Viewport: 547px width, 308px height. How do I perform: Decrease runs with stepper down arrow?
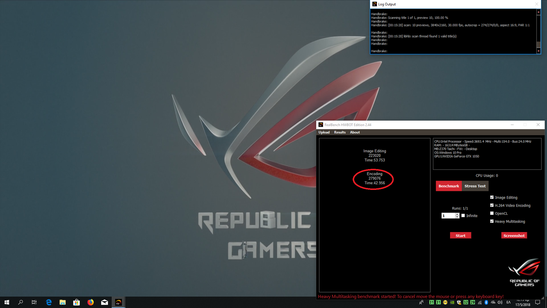(x=457, y=217)
